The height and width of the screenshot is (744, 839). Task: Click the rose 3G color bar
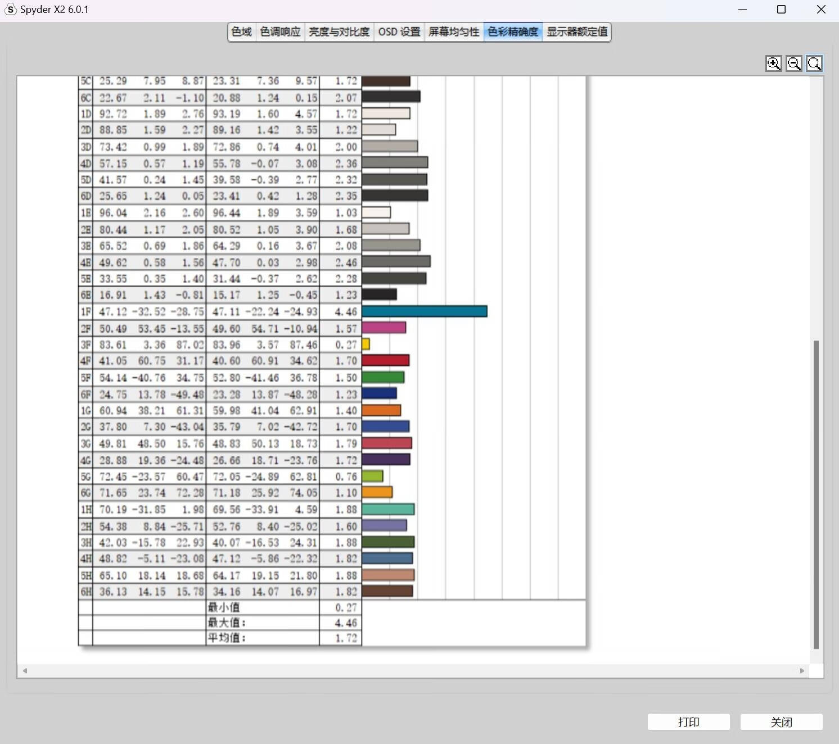tap(387, 443)
